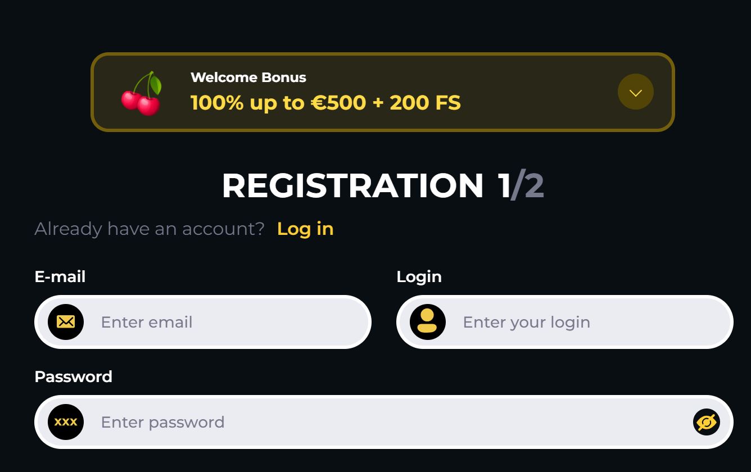Viewport: 751px width, 472px height.
Task: Focus the Enter email input field
Action: (225, 322)
